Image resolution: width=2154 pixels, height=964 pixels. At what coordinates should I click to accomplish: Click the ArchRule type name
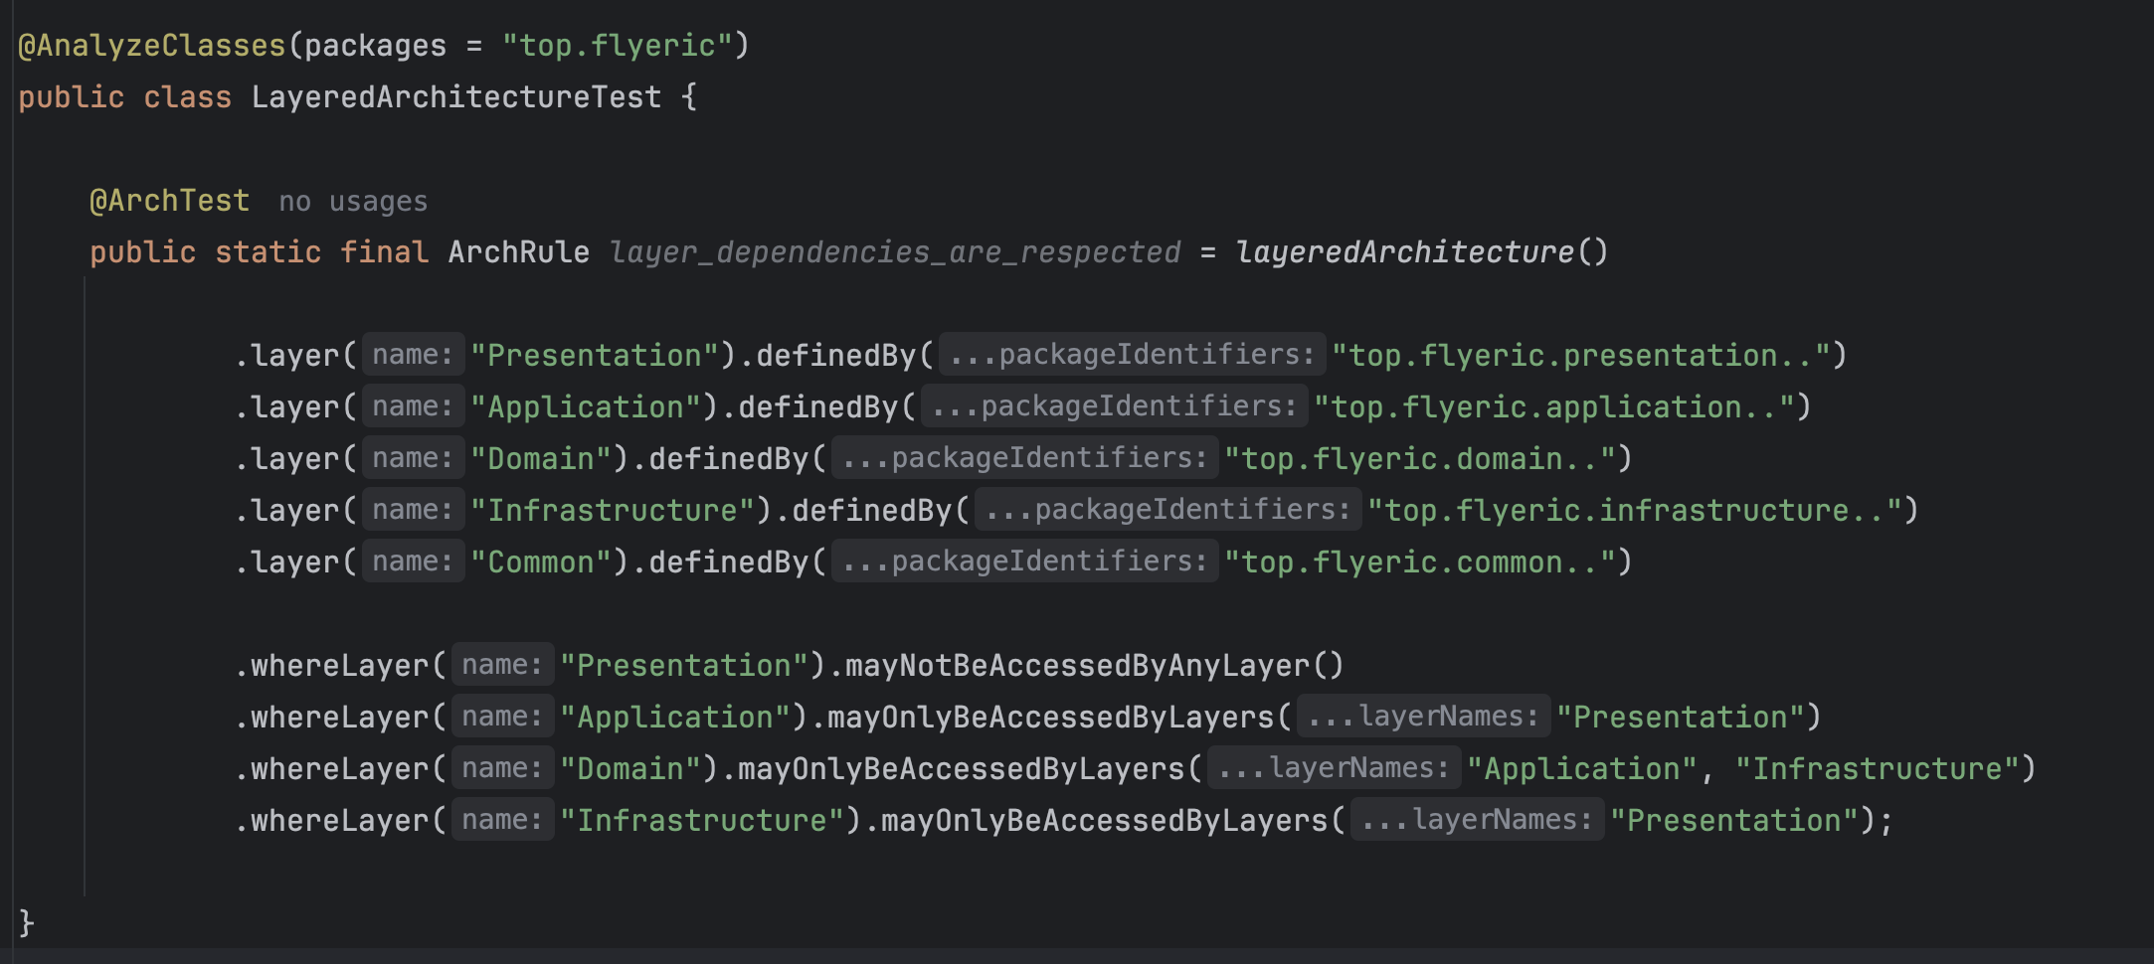coord(518,252)
